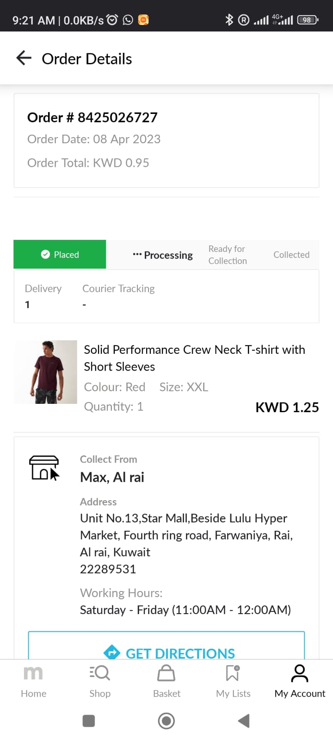Open the Shop search icon

coord(100,673)
